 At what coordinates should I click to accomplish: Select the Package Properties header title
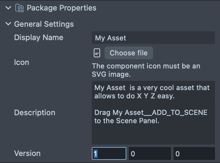(x=61, y=8)
